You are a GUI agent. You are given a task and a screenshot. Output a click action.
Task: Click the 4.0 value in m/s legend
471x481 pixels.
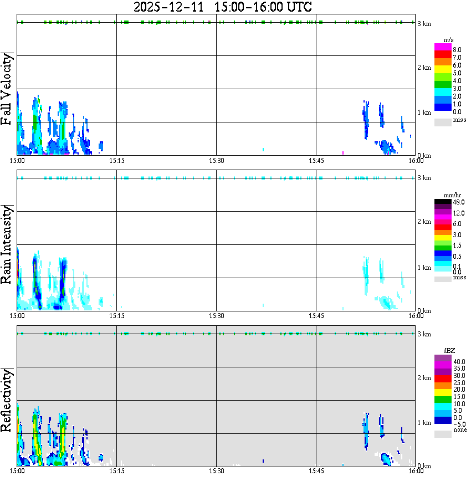pos(457,81)
